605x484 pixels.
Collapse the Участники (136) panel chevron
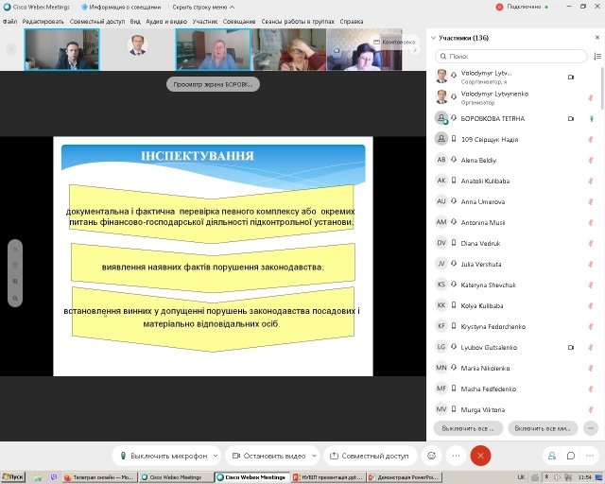coord(433,38)
